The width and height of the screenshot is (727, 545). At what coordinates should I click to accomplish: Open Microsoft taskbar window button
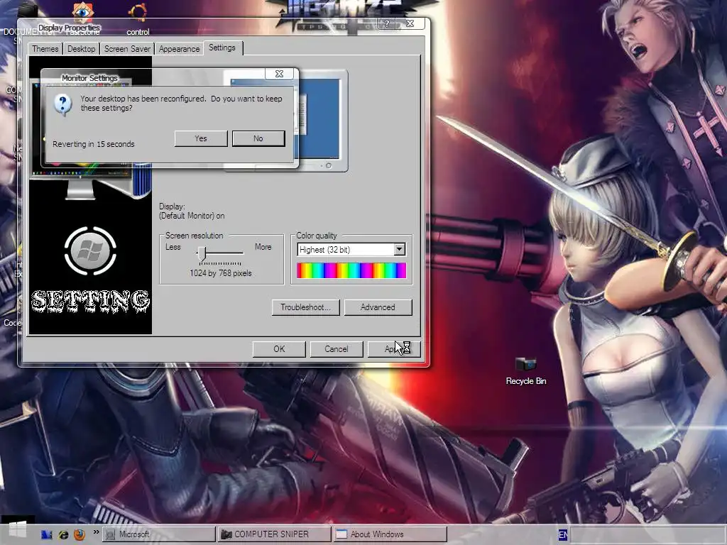pyautogui.click(x=159, y=534)
